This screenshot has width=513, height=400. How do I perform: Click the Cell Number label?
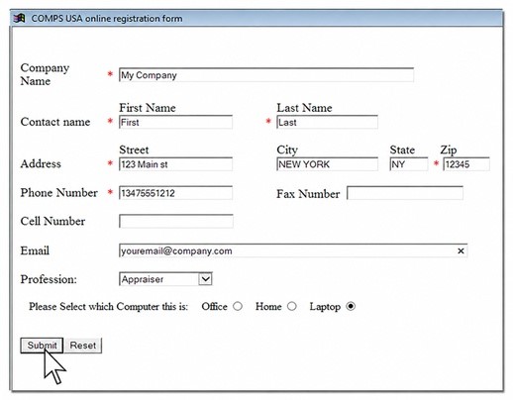(52, 221)
